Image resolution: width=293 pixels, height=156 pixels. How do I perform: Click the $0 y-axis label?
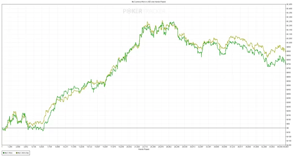coord(288,128)
